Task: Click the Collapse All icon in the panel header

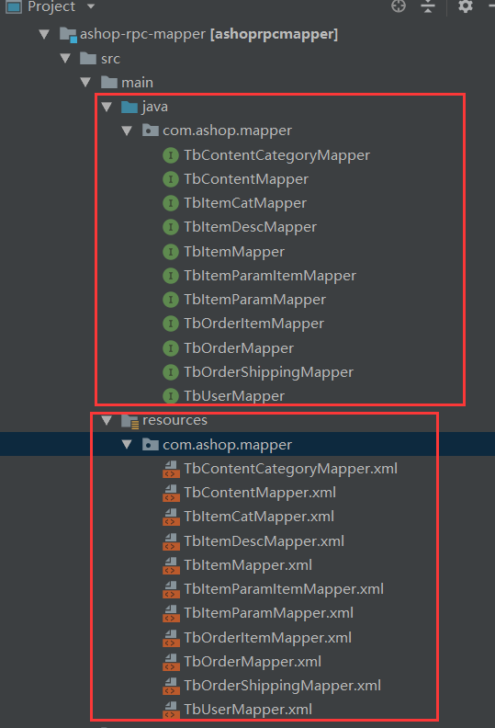Action: (428, 6)
